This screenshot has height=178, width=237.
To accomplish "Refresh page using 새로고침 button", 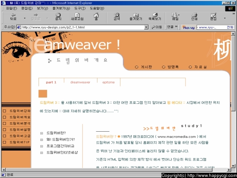I will (x=77, y=17).
